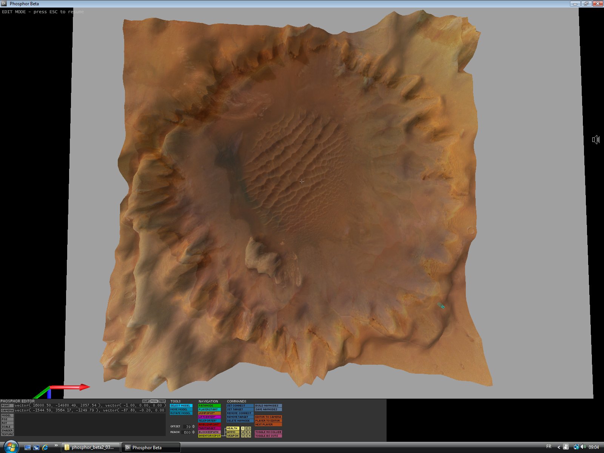Select WEAPON inventory type
This screenshot has width=604, height=453.
(233, 436)
